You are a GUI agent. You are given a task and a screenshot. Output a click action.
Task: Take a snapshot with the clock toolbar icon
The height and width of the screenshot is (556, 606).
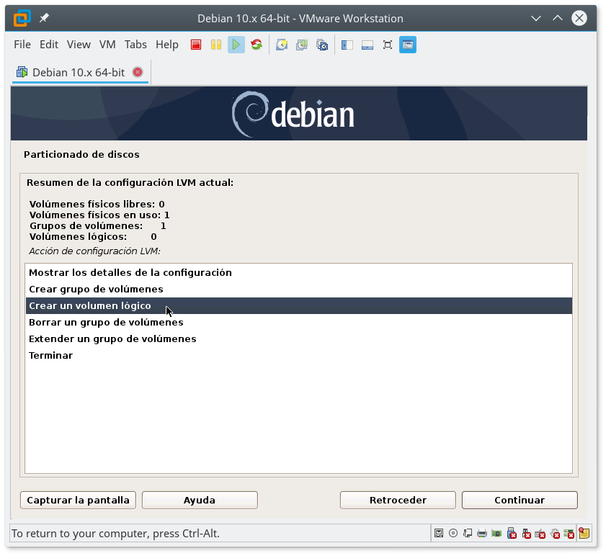pos(282,45)
